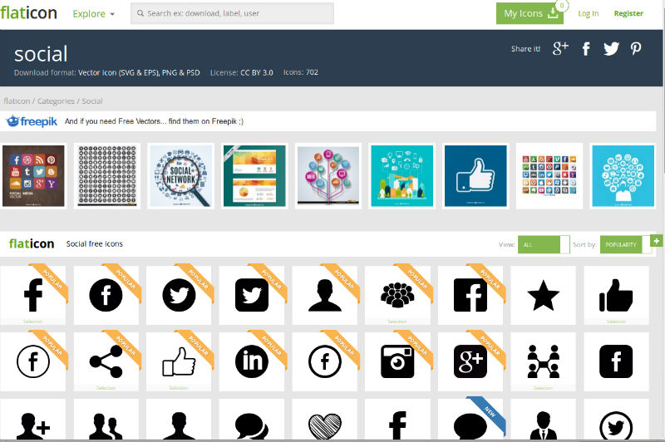Open the View ALL dropdown
The height and width of the screenshot is (442, 665).
544,244
